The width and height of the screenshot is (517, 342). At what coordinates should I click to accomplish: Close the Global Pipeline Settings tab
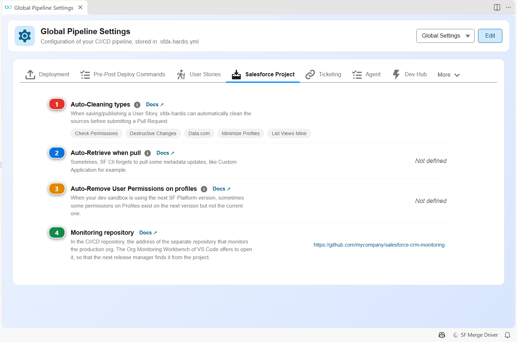click(x=80, y=7)
